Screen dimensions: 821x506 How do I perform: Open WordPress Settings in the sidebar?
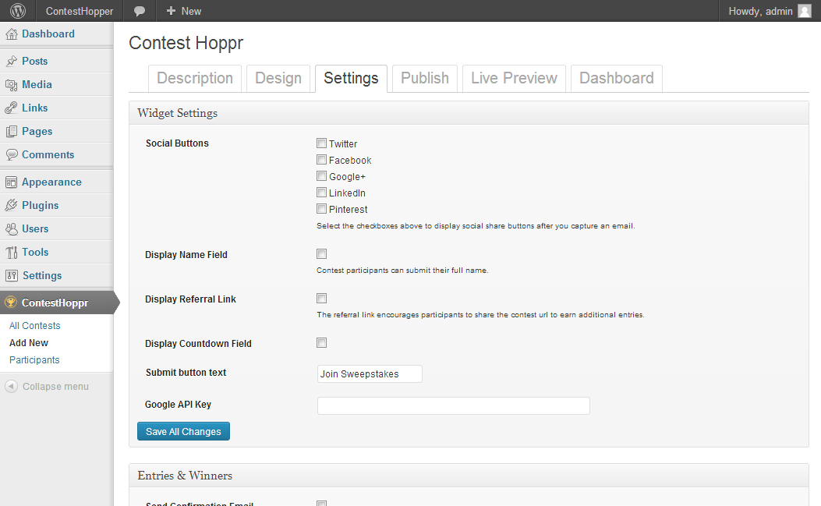point(57,275)
